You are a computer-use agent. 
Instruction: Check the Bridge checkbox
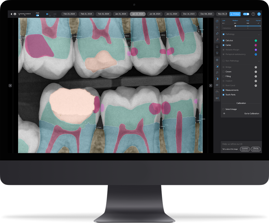point(223,67)
